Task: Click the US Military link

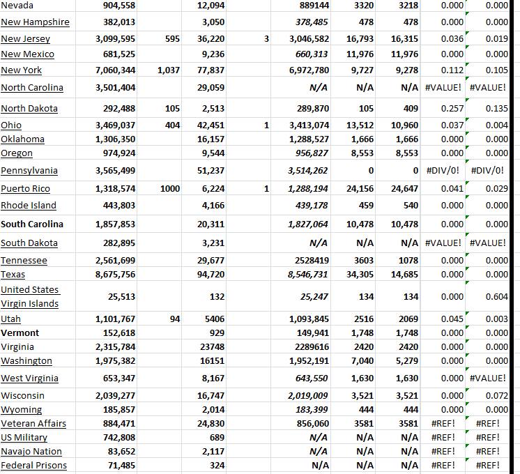Action: coord(24,438)
